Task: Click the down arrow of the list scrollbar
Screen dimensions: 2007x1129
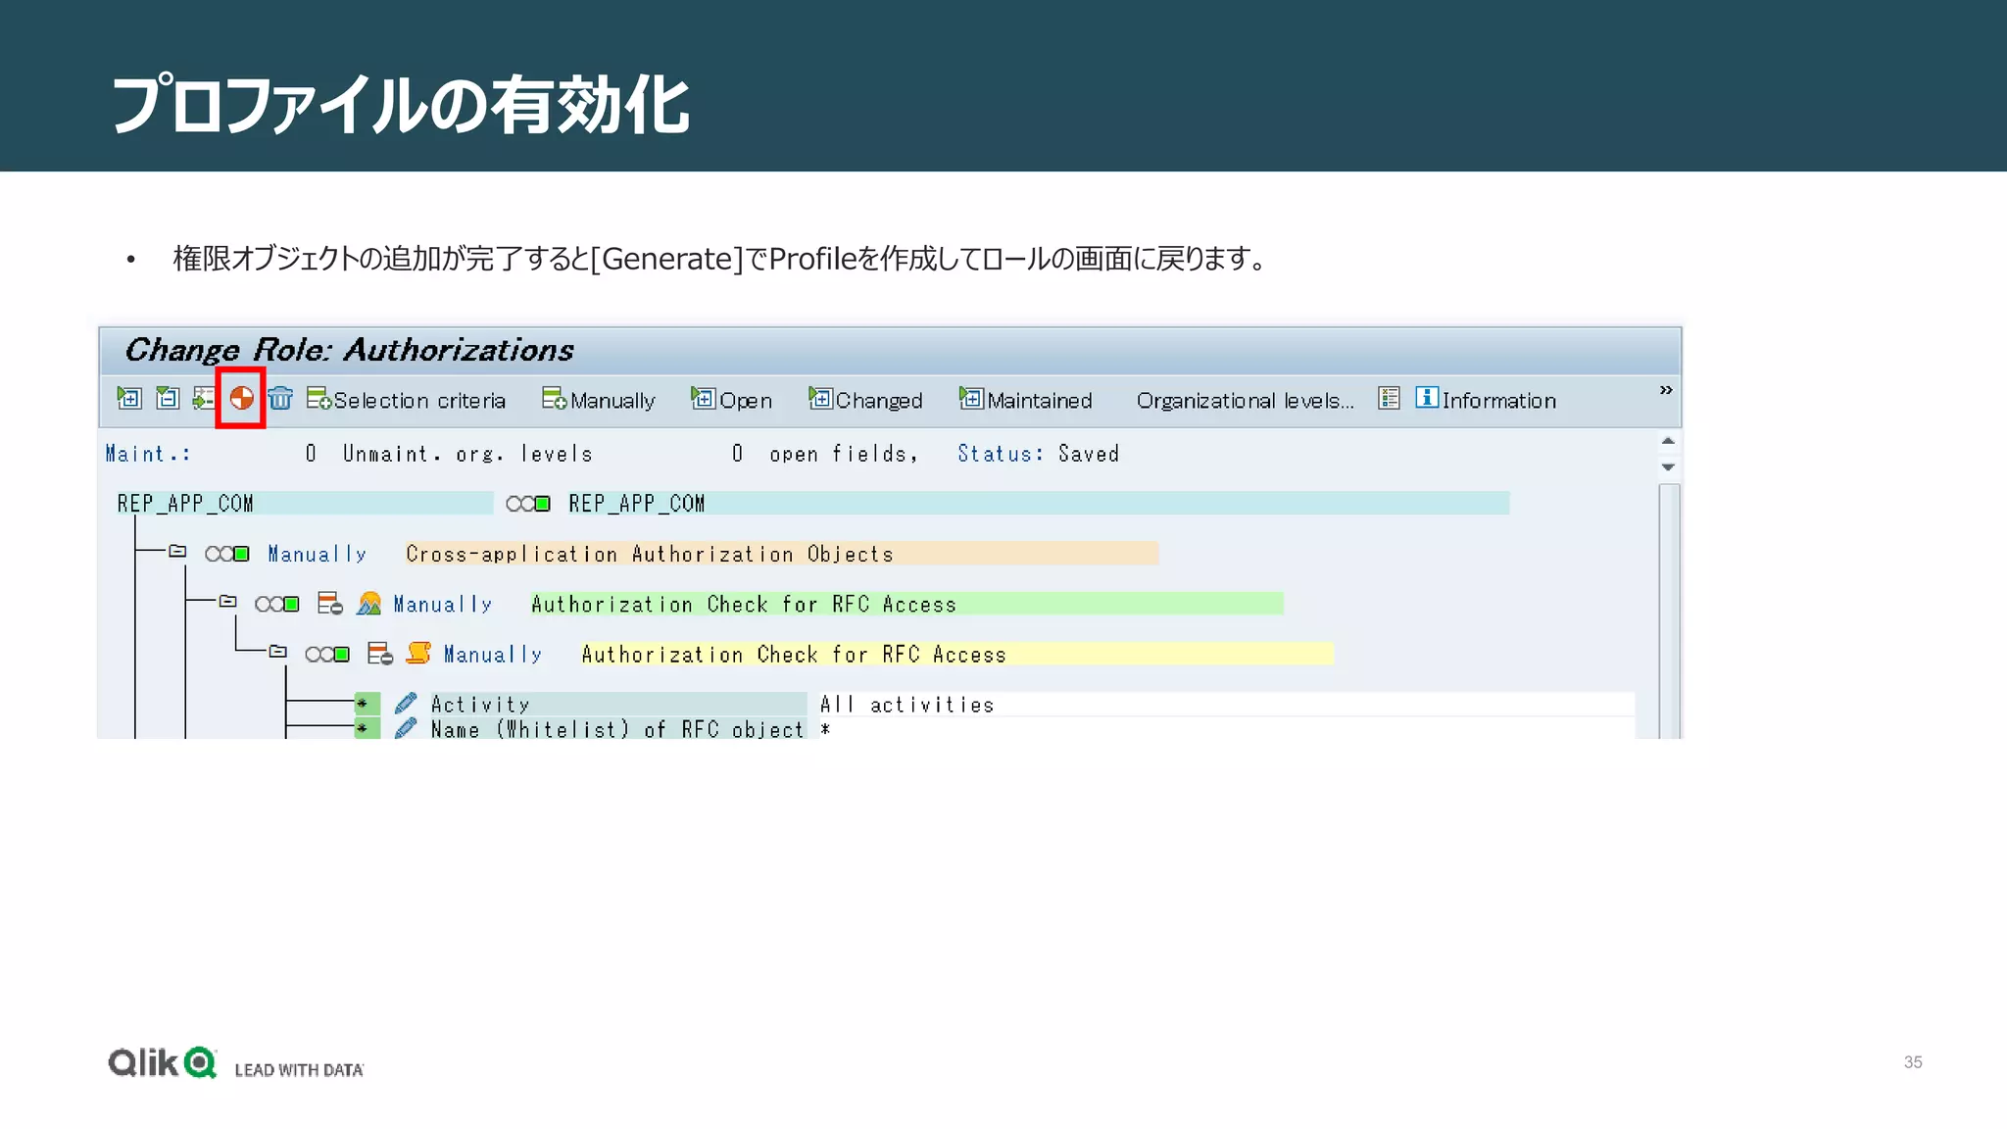Action: [1668, 467]
